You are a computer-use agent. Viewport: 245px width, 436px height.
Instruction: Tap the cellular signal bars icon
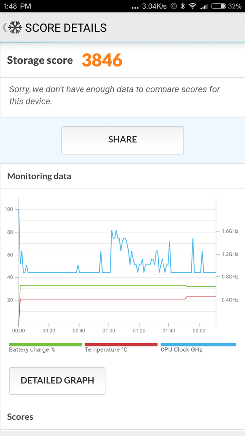pyautogui.click(x=204, y=6)
